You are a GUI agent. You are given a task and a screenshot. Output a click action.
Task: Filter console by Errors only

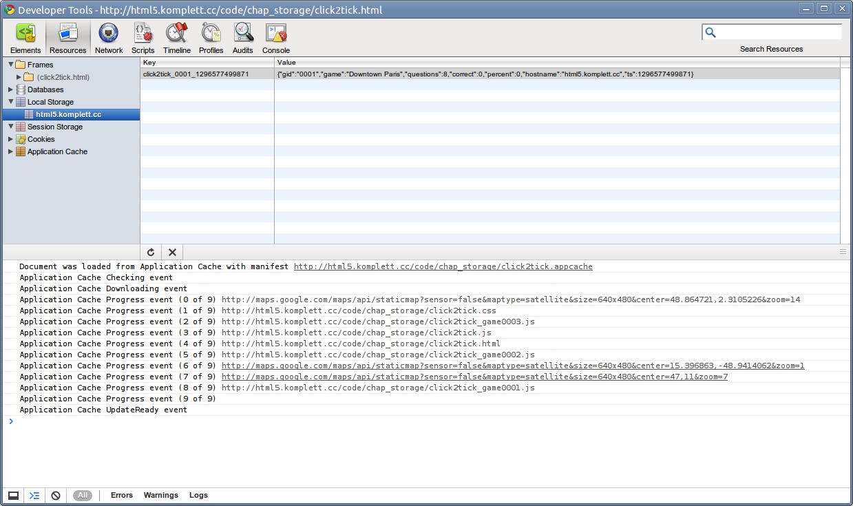click(122, 495)
